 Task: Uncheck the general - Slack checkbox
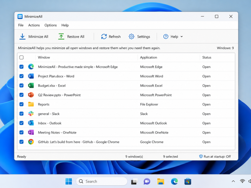pos(21,114)
